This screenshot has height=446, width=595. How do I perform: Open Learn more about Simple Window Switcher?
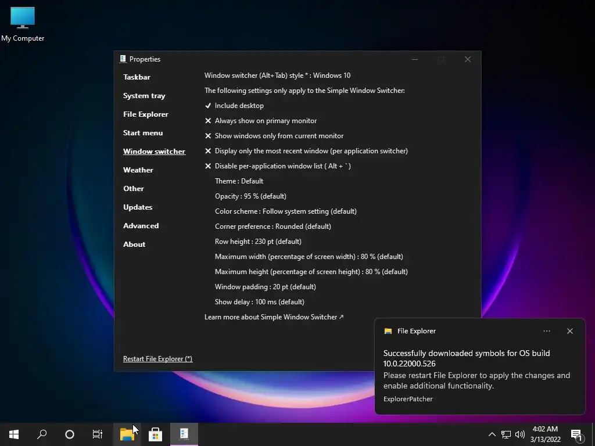pos(274,317)
